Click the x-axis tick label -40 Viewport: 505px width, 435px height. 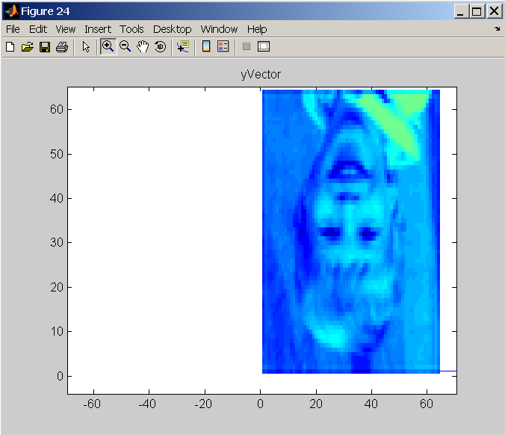[147, 404]
